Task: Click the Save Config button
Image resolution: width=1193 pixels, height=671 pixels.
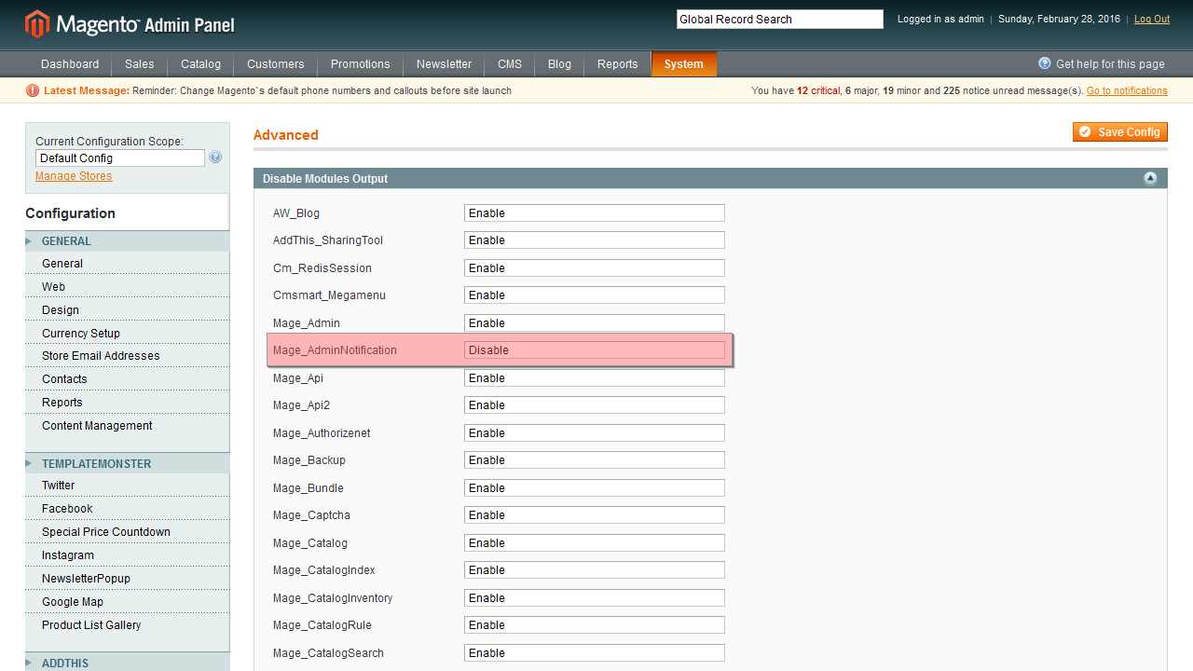Action: 1120,132
